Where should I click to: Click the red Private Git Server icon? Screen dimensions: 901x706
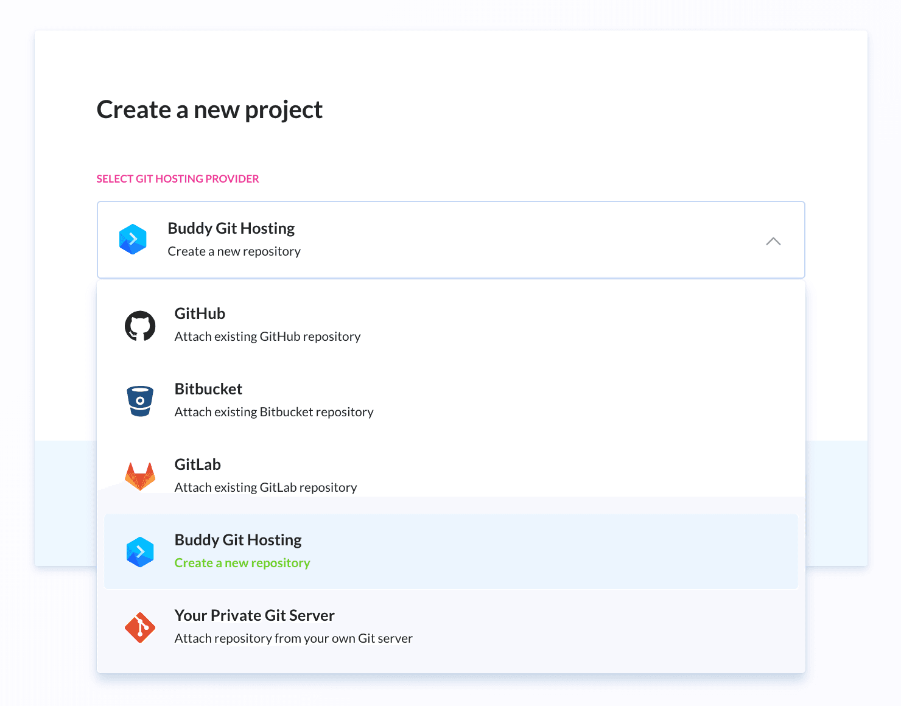click(x=140, y=627)
